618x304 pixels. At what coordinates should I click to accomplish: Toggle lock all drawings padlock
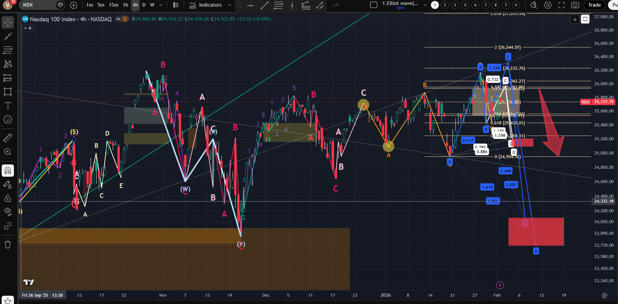point(8,199)
